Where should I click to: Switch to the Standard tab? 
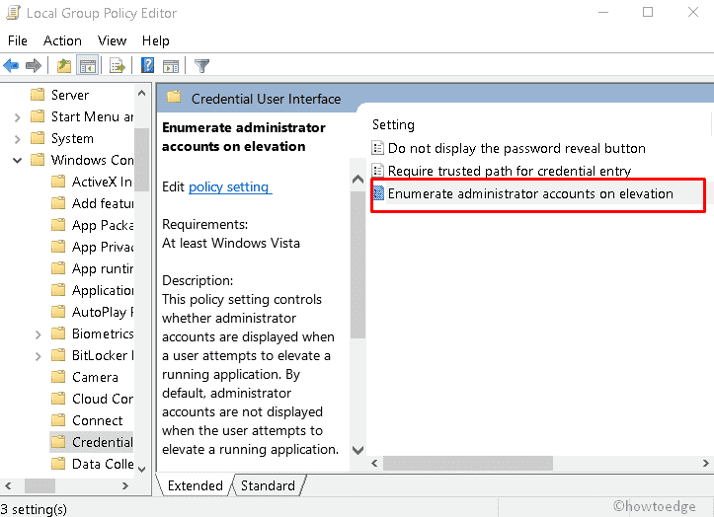(268, 485)
